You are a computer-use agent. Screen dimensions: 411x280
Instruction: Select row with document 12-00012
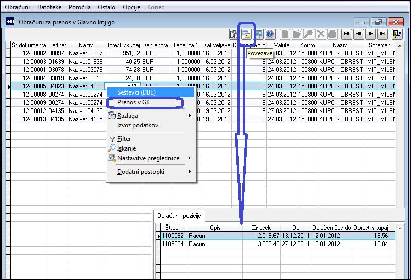pos(202,111)
